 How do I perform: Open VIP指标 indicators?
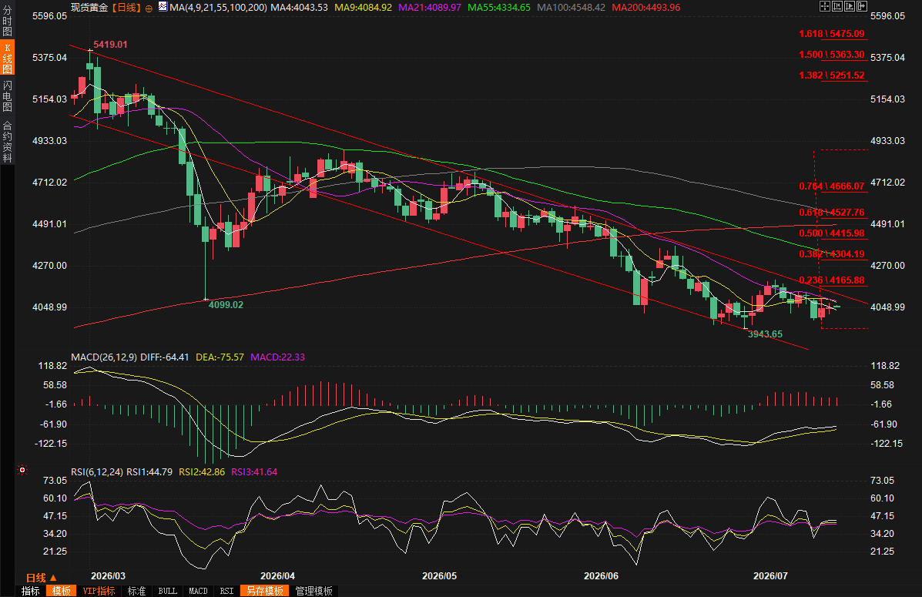pyautogui.click(x=99, y=591)
